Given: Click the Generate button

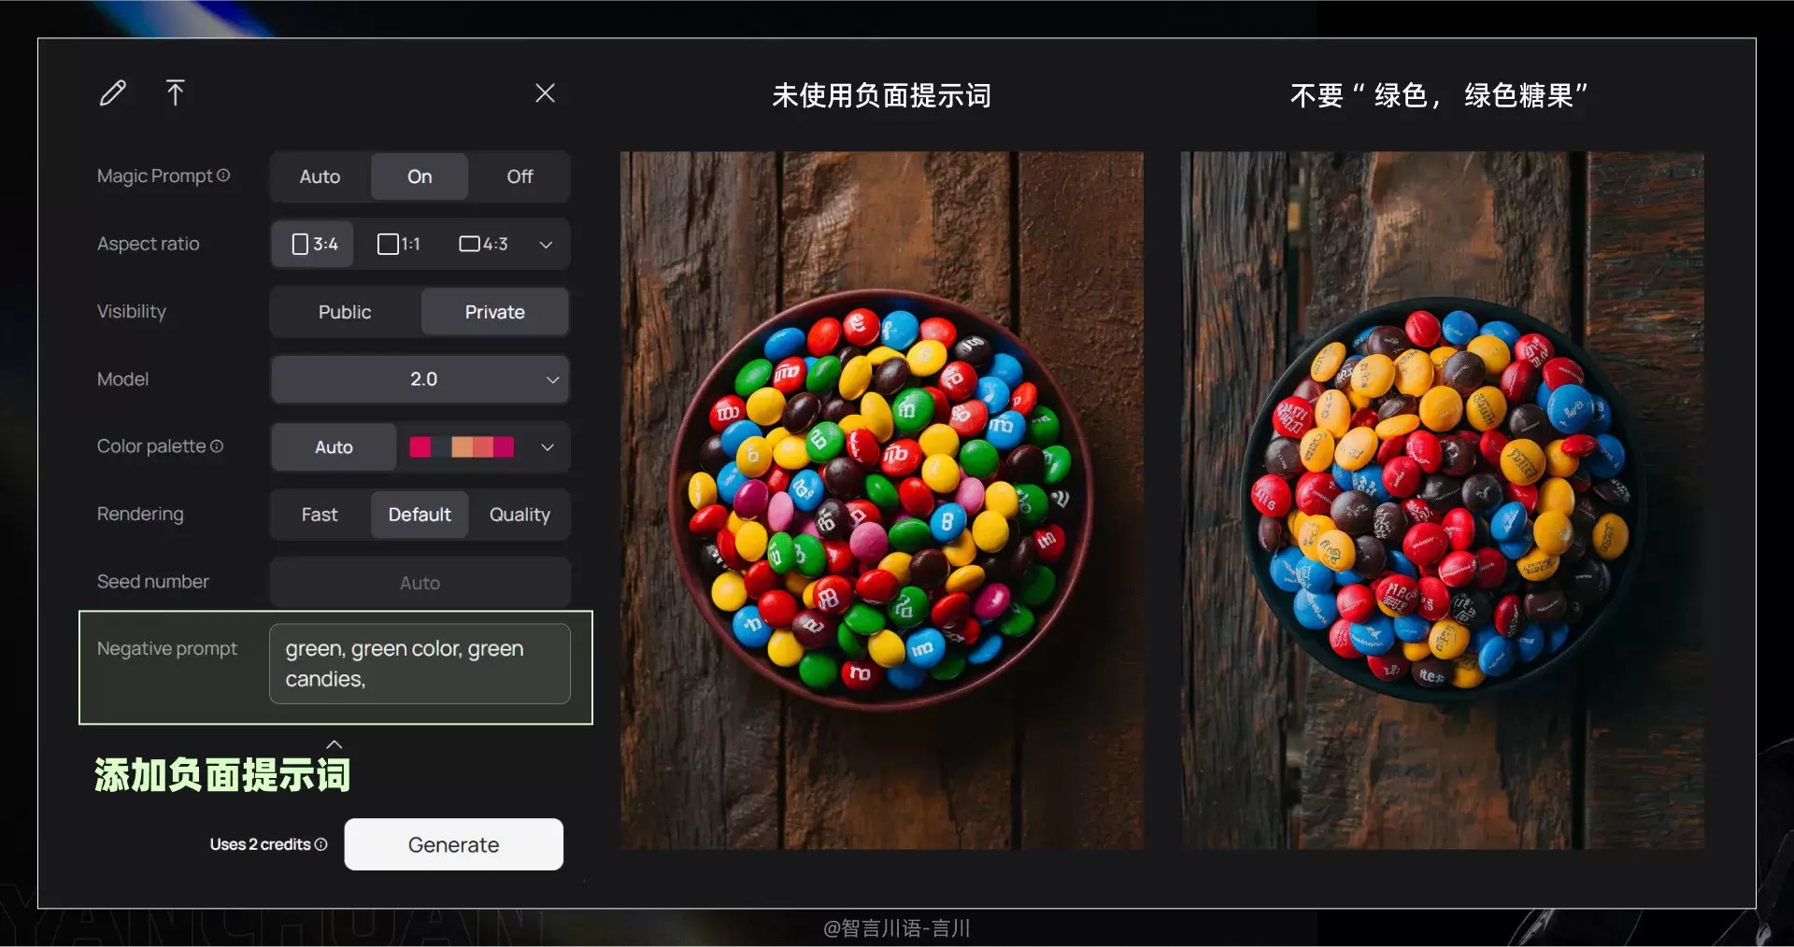Looking at the screenshot, I should tap(453, 844).
